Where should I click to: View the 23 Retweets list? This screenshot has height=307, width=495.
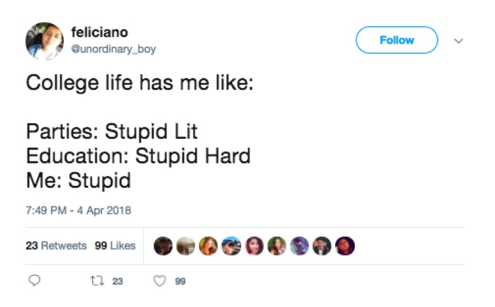pos(56,246)
